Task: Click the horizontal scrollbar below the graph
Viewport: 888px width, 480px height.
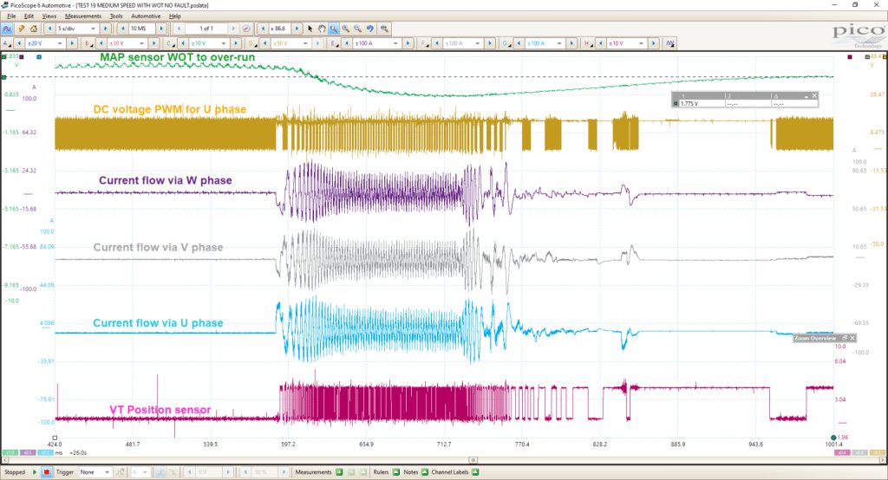Action: [x=443, y=460]
